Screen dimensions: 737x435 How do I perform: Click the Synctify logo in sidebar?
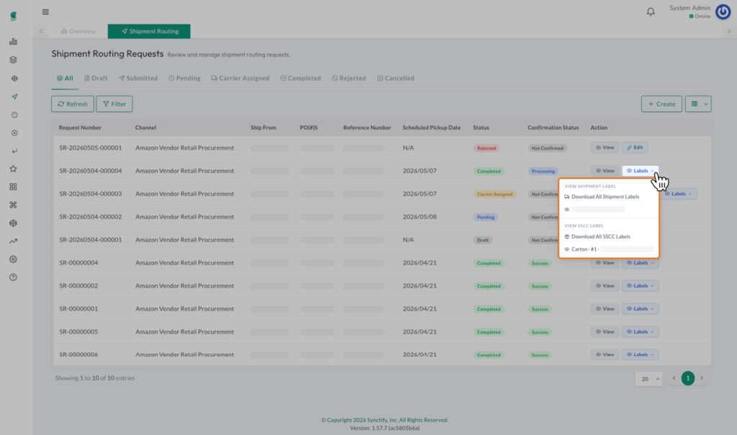click(13, 16)
